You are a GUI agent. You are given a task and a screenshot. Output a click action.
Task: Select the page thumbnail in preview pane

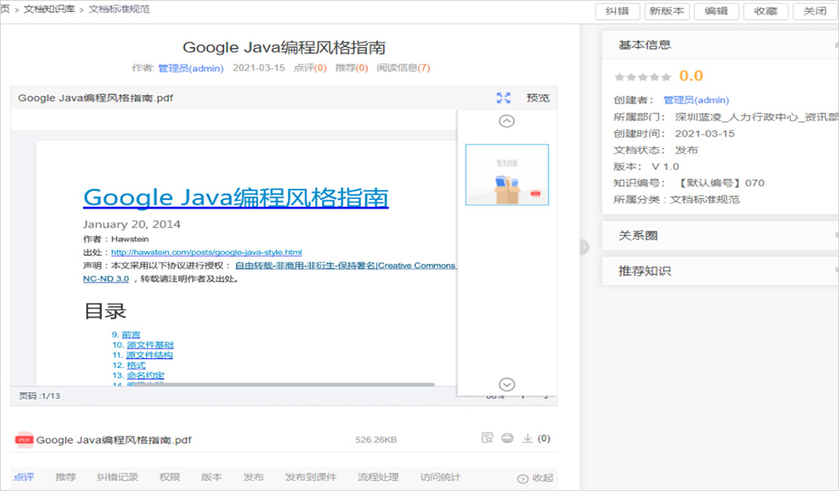click(x=507, y=175)
